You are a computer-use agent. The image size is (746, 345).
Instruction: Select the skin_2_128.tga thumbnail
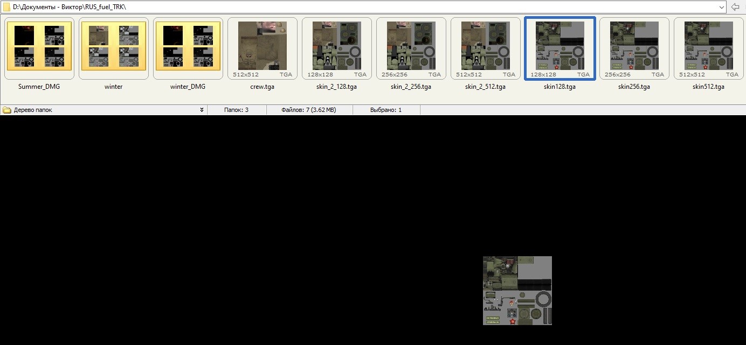337,48
